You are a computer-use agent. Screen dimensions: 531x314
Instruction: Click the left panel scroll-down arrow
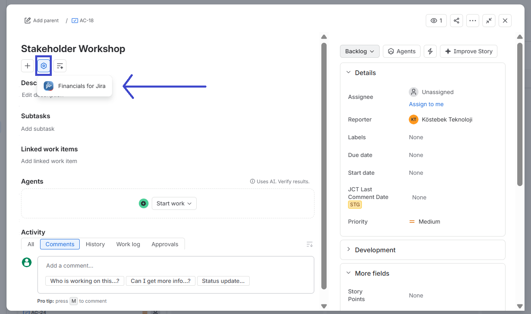pyautogui.click(x=324, y=306)
